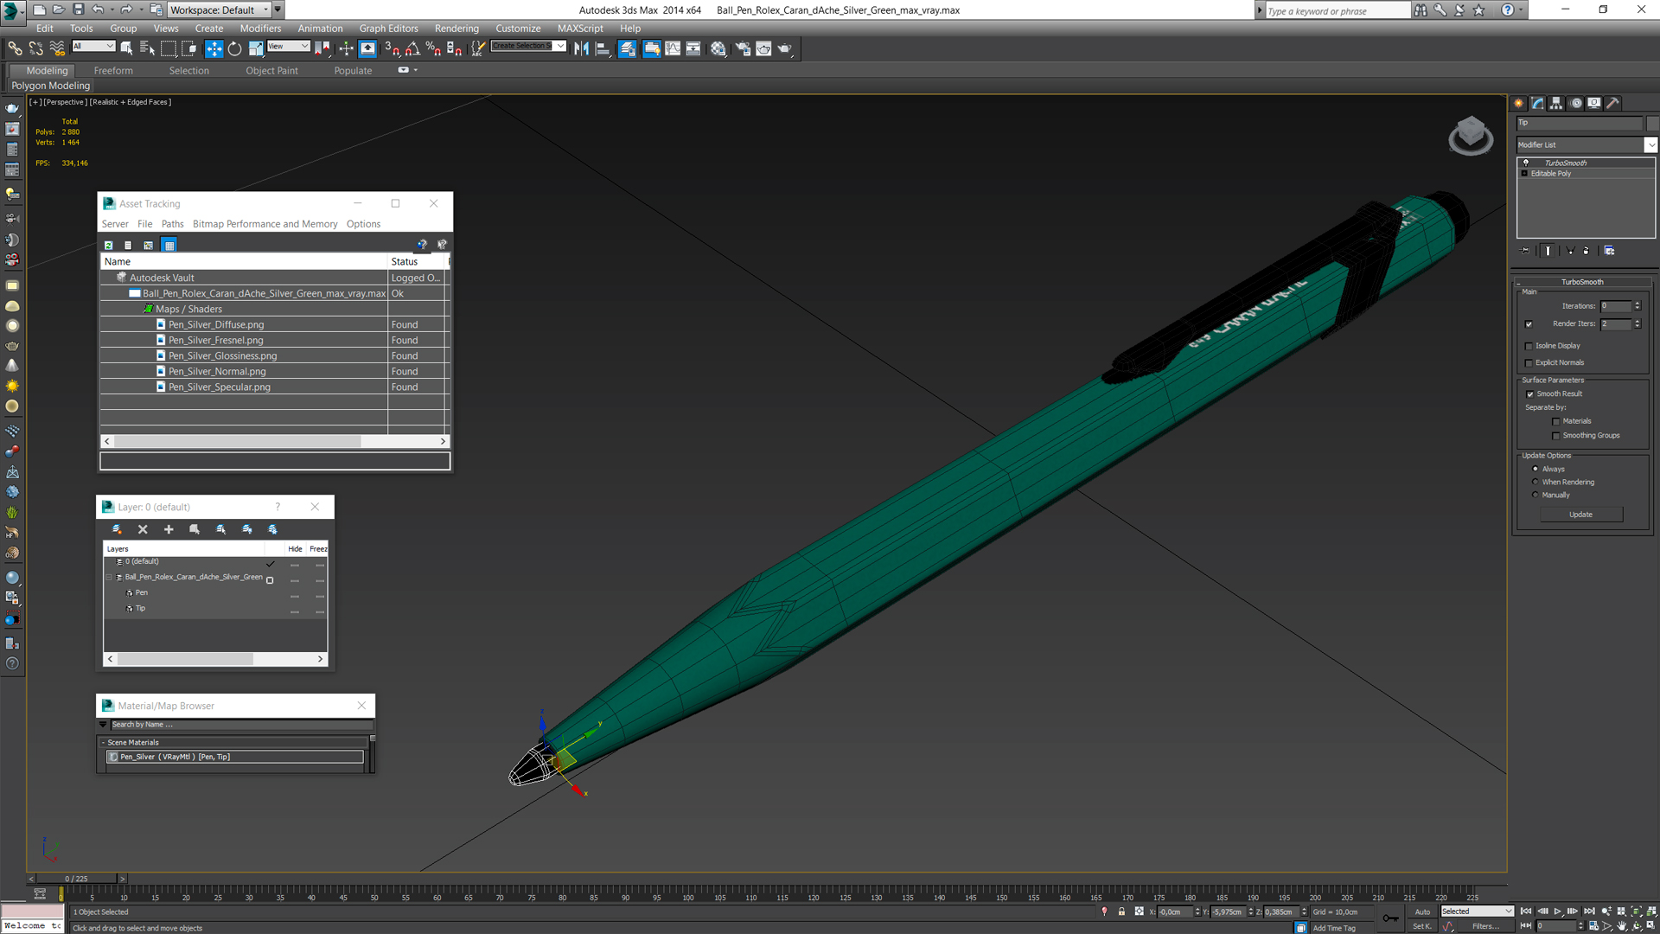Open Paths menu in Asset Tracking
Viewport: 1660px width, 934px height.
click(x=172, y=224)
